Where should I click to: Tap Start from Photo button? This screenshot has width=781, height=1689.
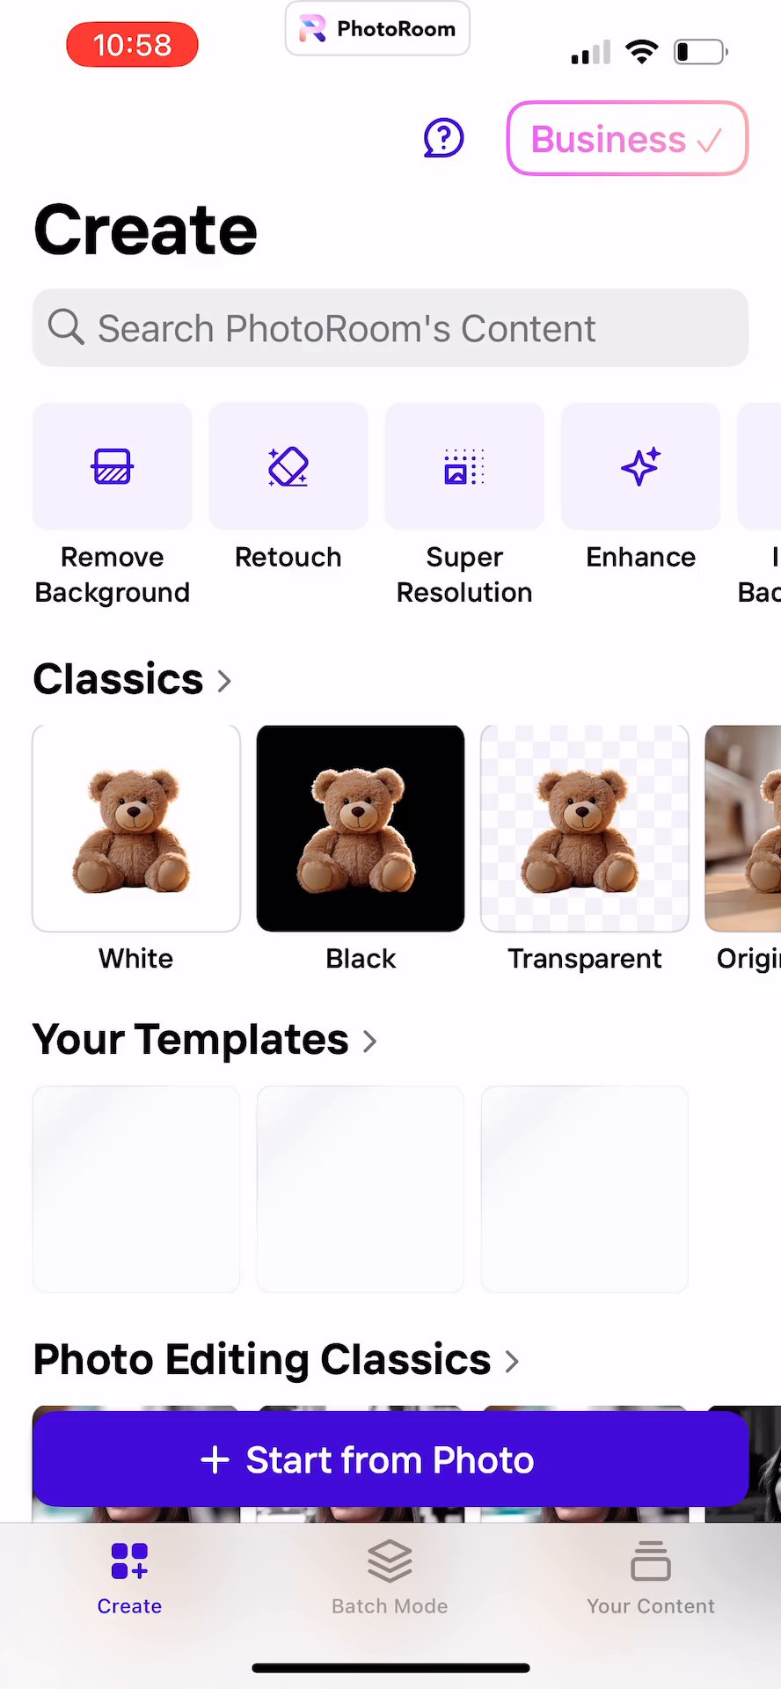[390, 1459]
